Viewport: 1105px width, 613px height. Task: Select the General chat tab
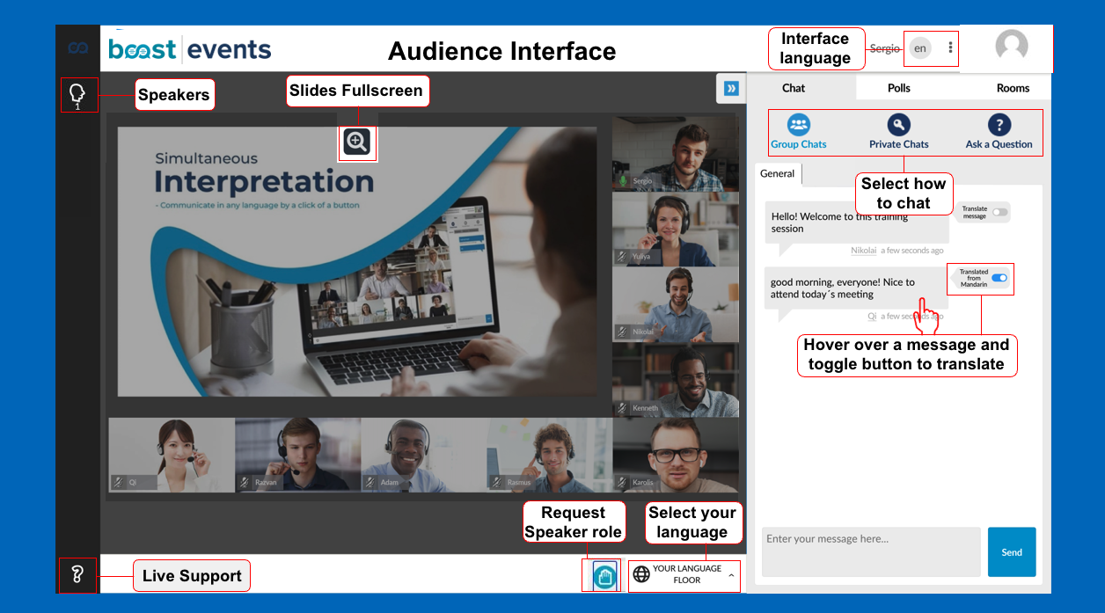point(777,174)
